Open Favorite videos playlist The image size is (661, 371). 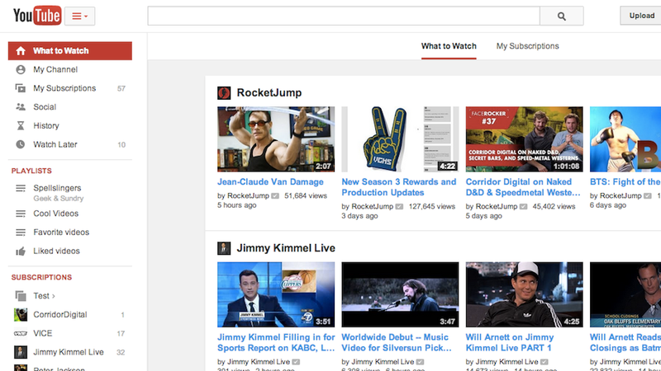(x=61, y=232)
